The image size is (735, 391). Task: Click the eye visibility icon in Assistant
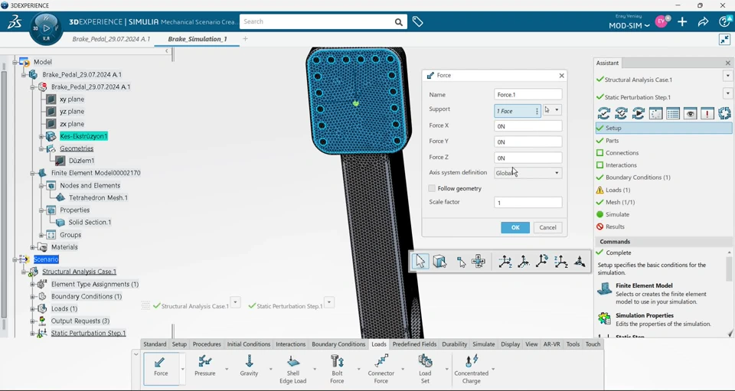click(690, 113)
